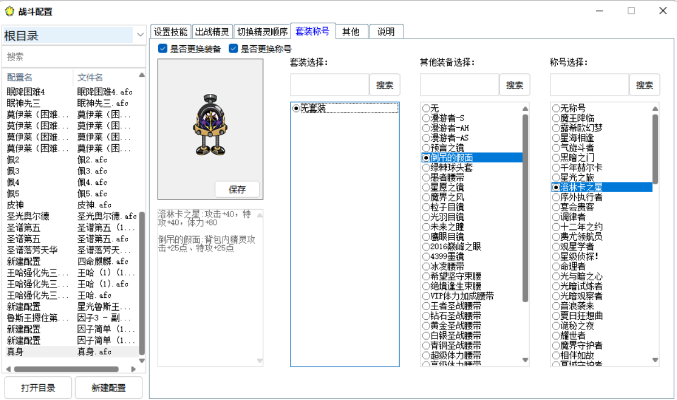Show the 说明 tab
Screen dimensions: 677x400
[386, 32]
